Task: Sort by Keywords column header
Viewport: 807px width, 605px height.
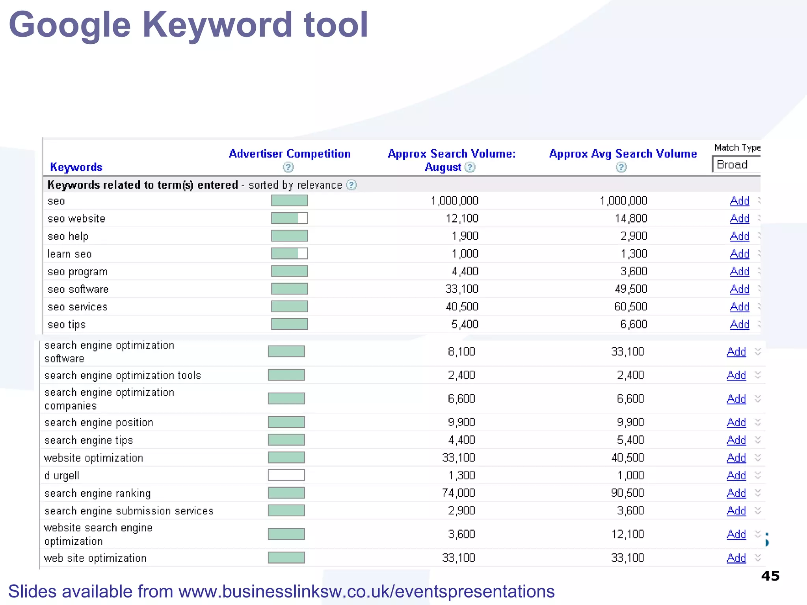Action: (76, 167)
